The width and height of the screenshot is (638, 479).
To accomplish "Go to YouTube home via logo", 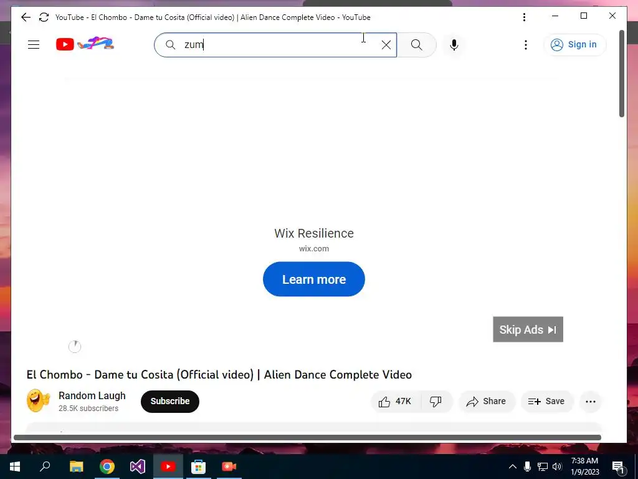I will pos(85,44).
